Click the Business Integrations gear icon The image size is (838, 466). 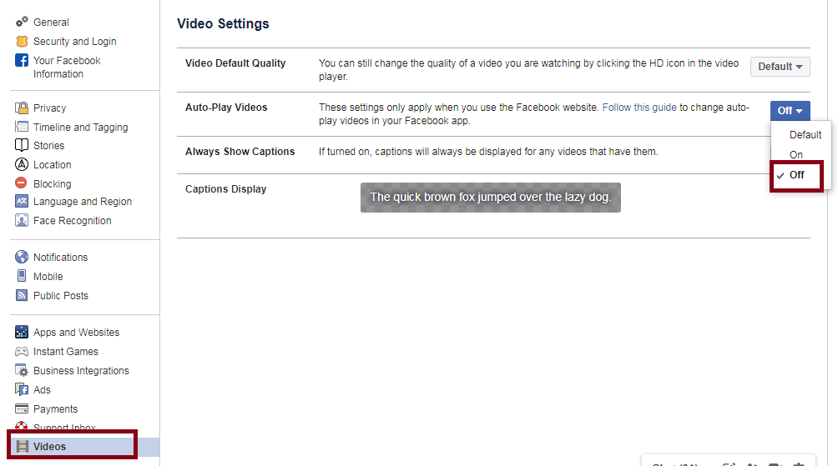pos(22,370)
